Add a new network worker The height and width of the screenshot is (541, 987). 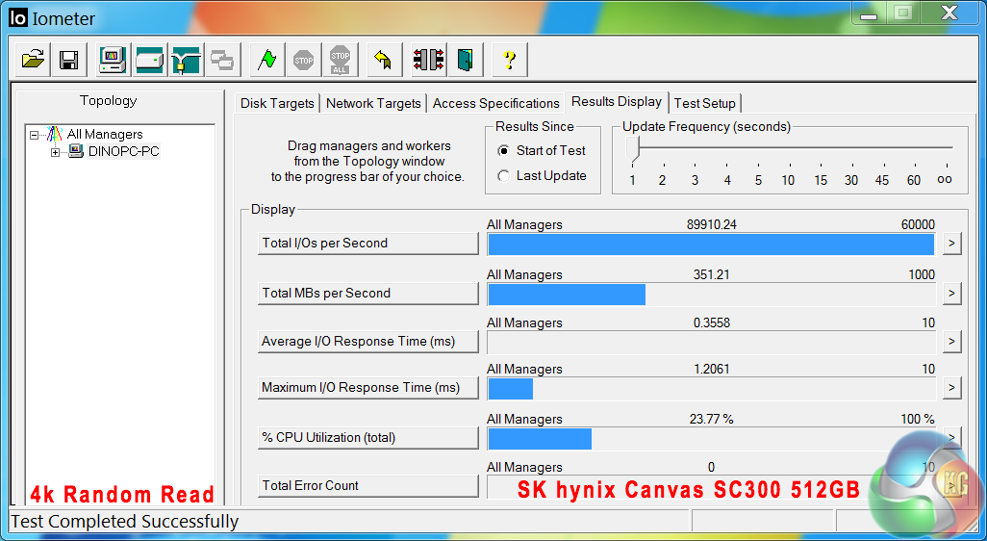tap(187, 60)
